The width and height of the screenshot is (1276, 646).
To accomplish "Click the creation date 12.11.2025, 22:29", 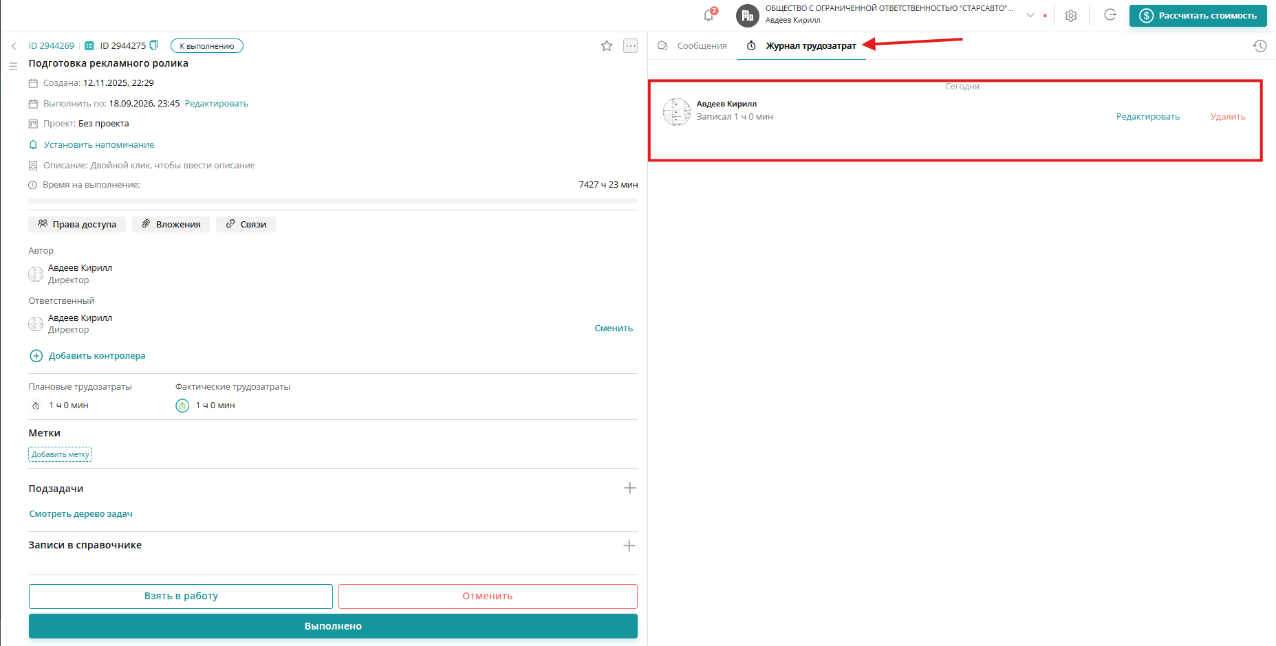I will 118,83.
